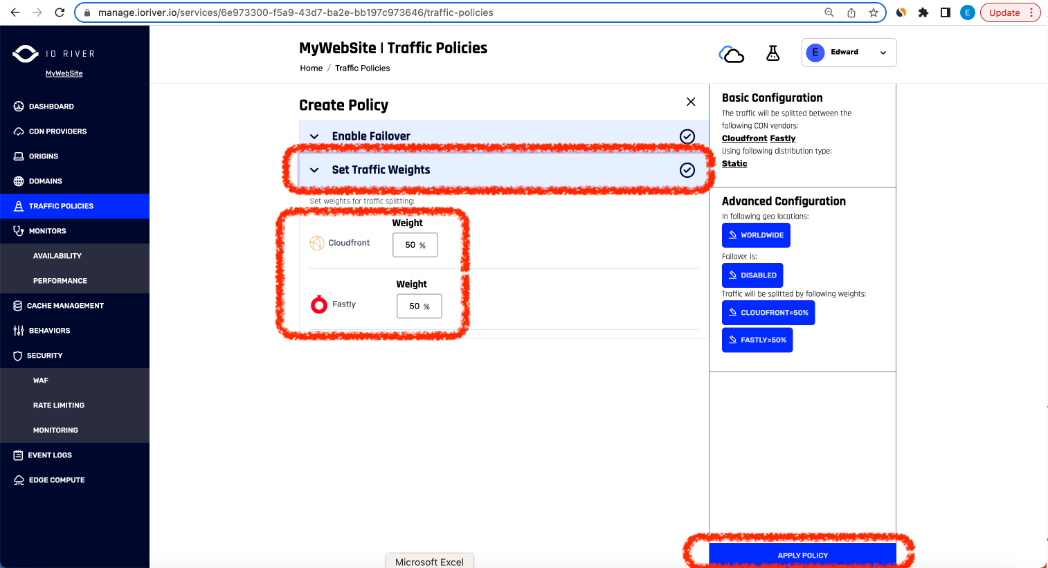This screenshot has width=1048, height=568.
Task: Click the MyWebSite link under logo
Action: coord(64,73)
